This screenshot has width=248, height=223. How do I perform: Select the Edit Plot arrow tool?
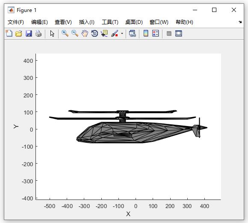point(52,33)
